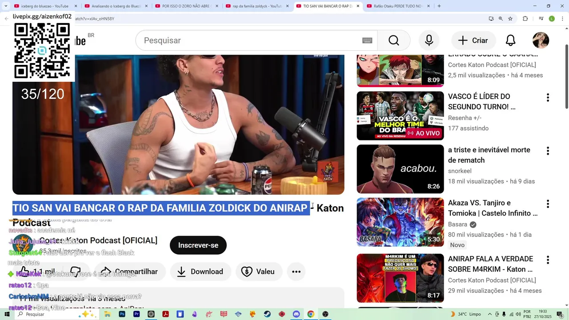The width and height of the screenshot is (569, 320).
Task: Close the 'rap da familia zoldyck' tab
Action: (x=287, y=6)
